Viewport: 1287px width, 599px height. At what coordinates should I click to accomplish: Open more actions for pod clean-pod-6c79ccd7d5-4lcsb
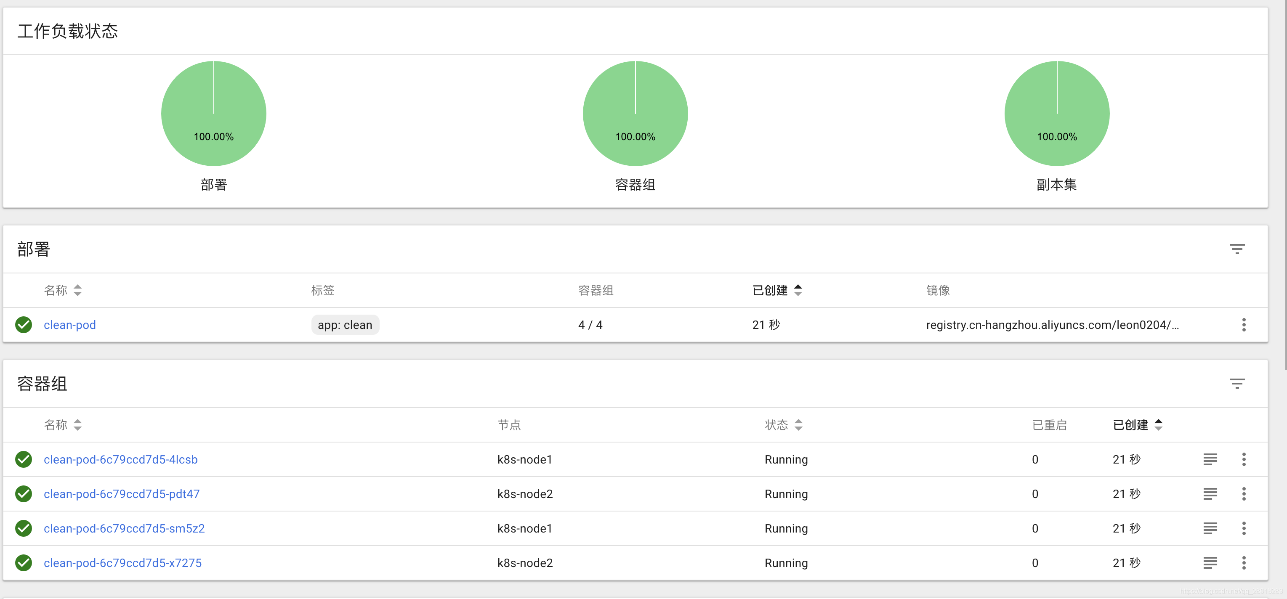1244,459
